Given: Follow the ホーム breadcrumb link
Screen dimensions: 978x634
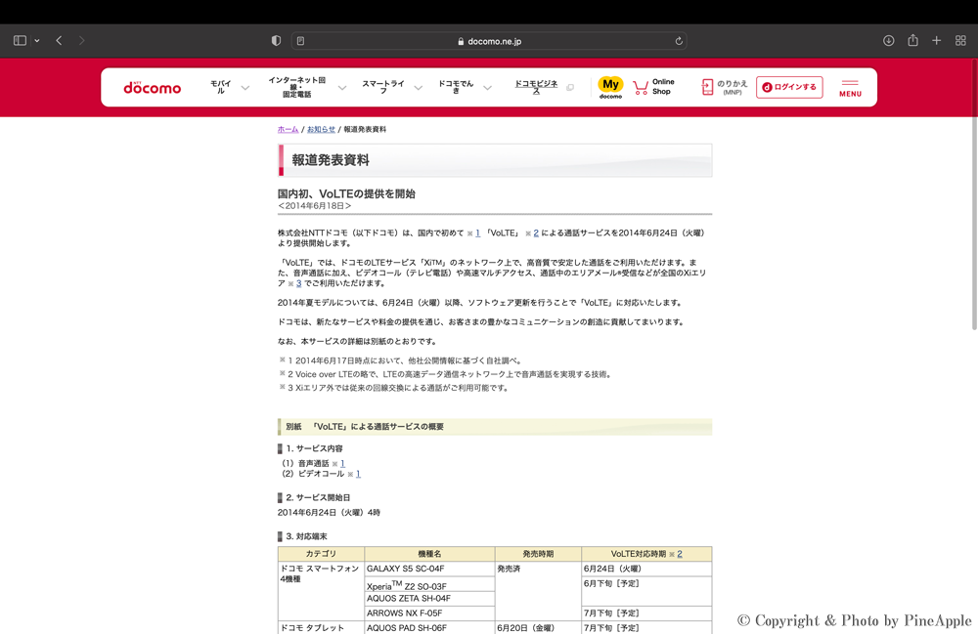Looking at the screenshot, I should pyautogui.click(x=288, y=129).
